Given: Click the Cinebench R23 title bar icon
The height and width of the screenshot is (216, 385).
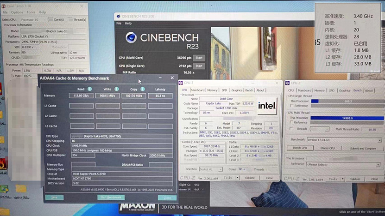Looking at the screenshot, I should point(118,17).
